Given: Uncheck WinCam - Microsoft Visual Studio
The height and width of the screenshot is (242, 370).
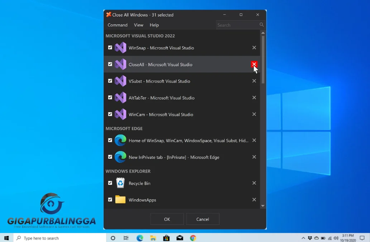Looking at the screenshot, I should pos(110,114).
